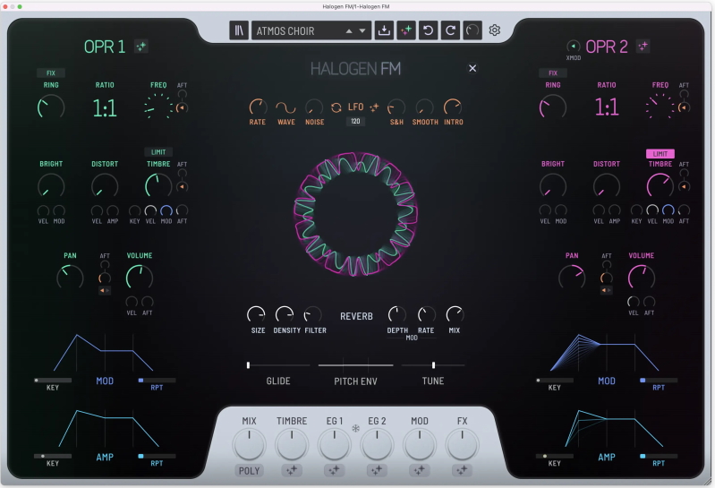Click the reverb SIZE knob

point(256,314)
